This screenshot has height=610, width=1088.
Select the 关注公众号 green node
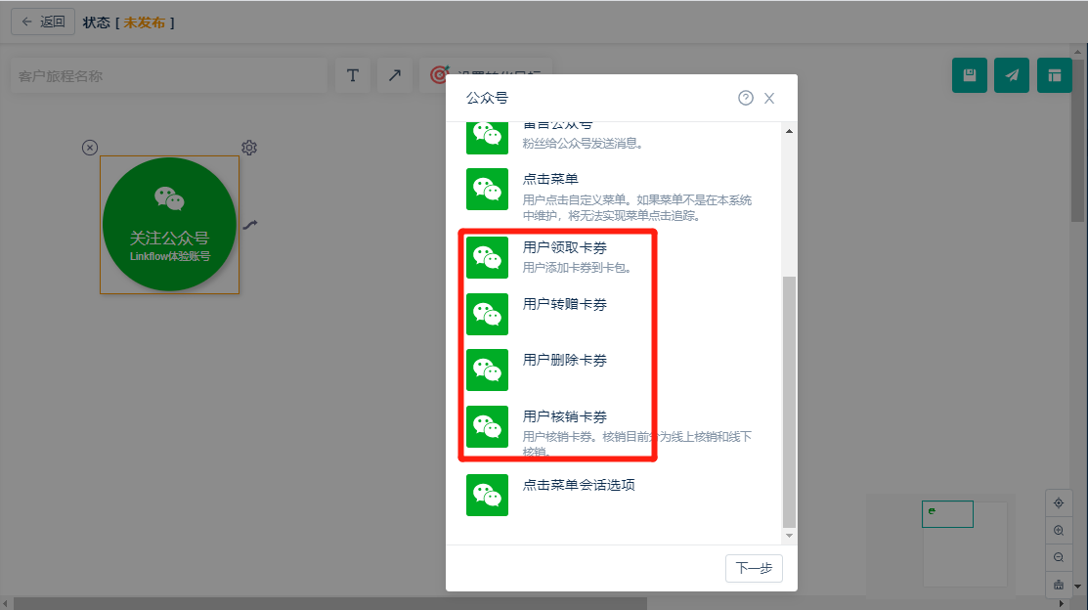169,224
